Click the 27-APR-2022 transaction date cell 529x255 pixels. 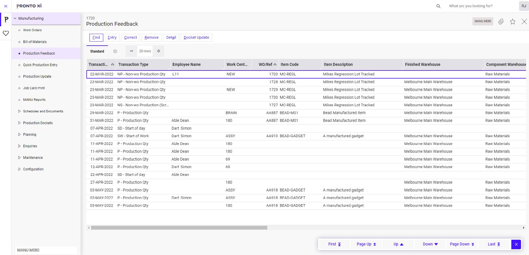pos(101,183)
